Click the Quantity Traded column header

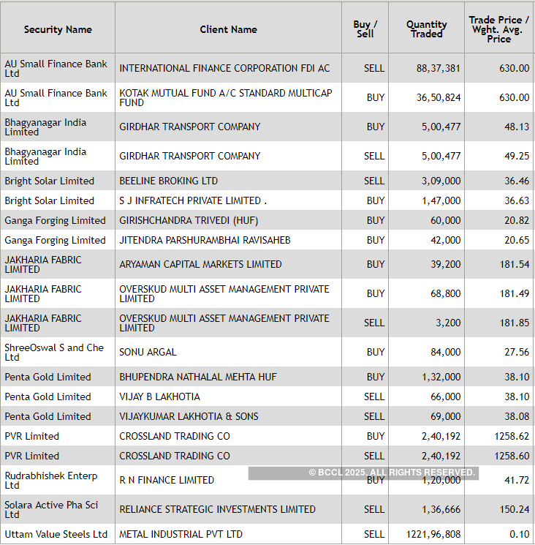click(x=426, y=29)
